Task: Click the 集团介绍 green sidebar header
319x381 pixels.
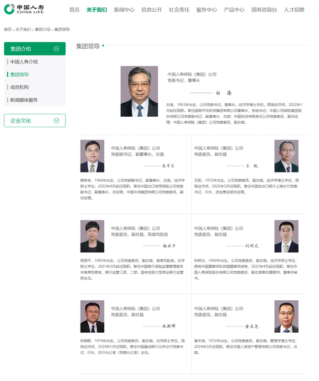Action: pyautogui.click(x=35, y=49)
